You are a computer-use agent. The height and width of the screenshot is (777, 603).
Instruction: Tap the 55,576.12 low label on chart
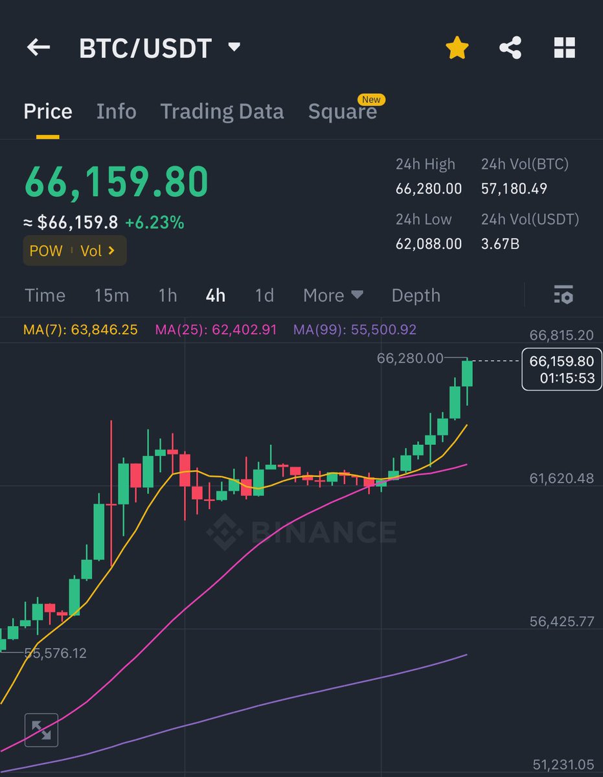55,653
